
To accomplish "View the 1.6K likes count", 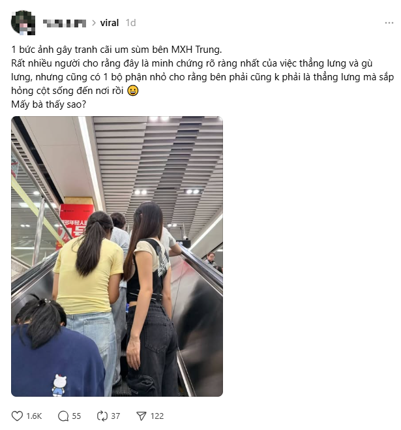I will click(x=34, y=416).
